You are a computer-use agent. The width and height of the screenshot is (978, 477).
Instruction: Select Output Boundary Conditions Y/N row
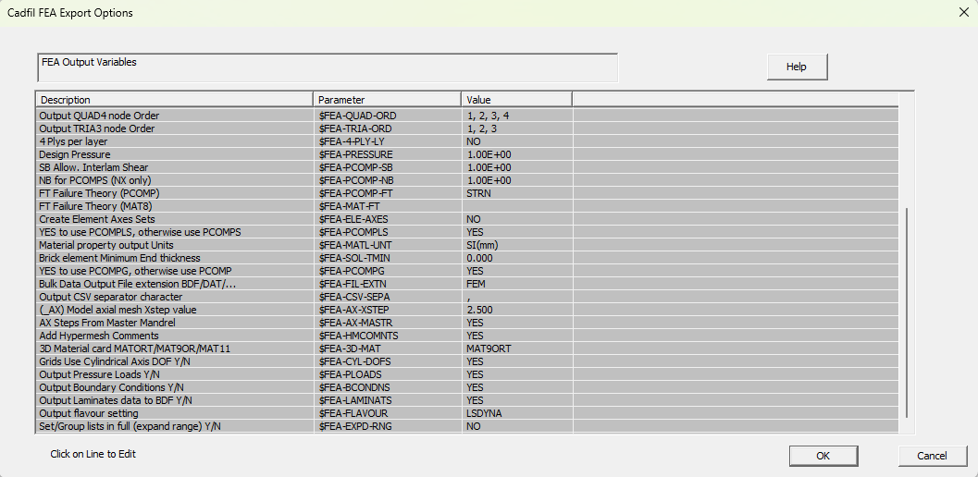pos(467,387)
